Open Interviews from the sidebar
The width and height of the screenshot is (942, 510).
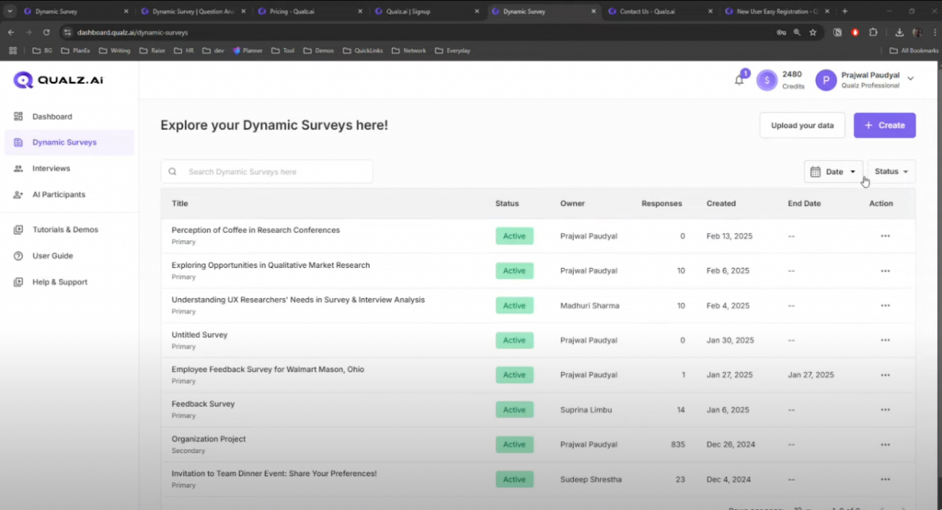(51, 168)
